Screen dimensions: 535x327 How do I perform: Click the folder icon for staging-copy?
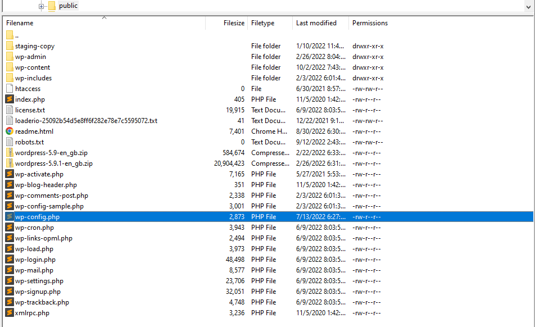pos(10,46)
